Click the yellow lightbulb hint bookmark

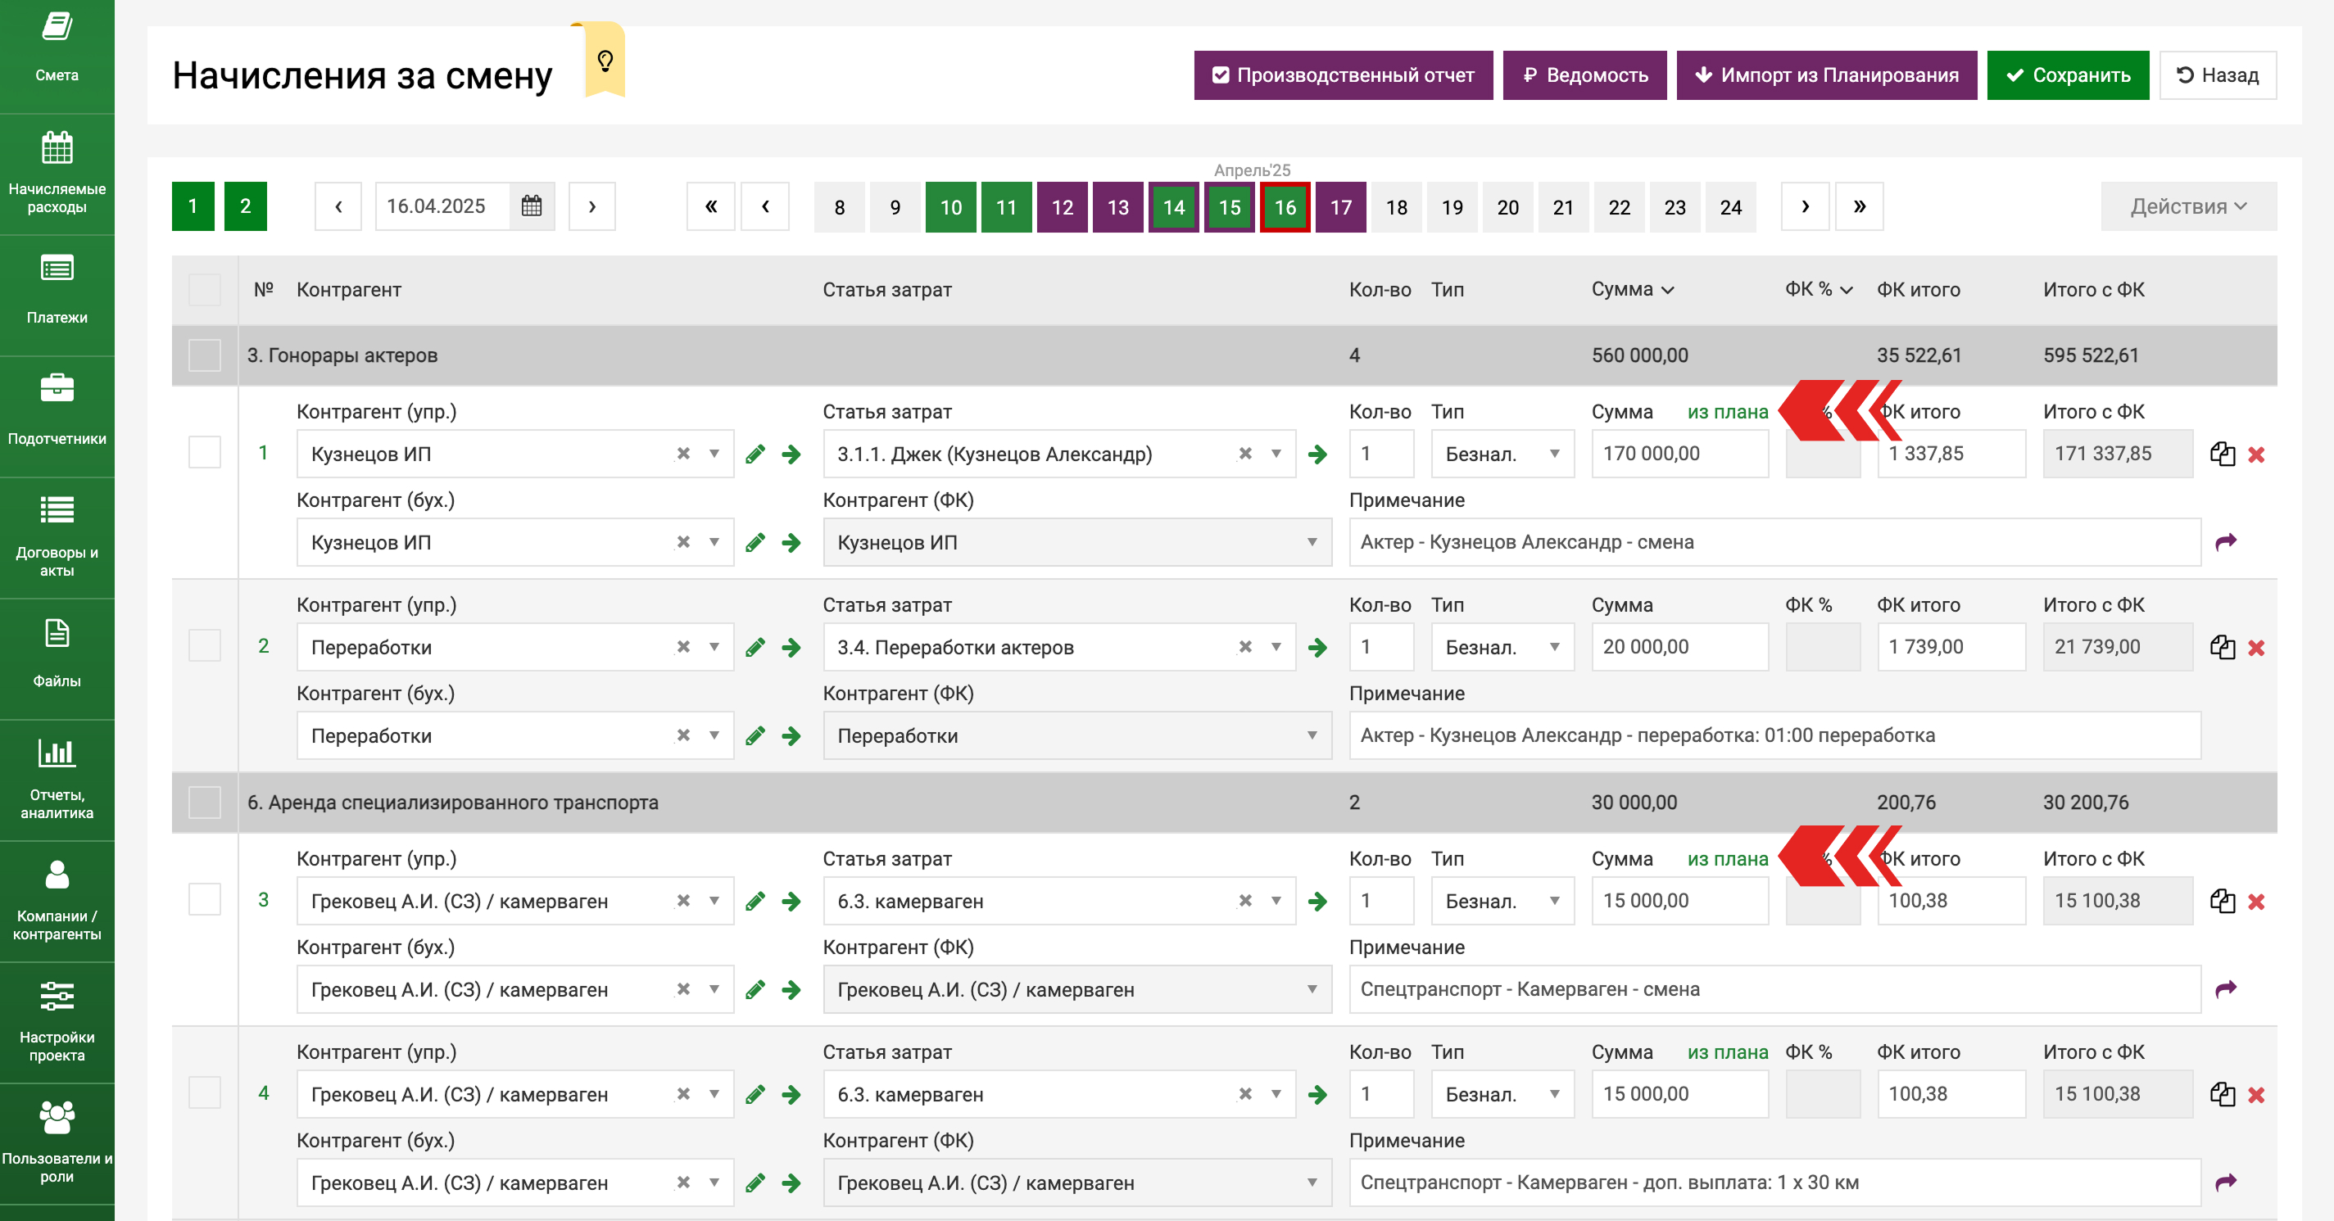tap(605, 60)
